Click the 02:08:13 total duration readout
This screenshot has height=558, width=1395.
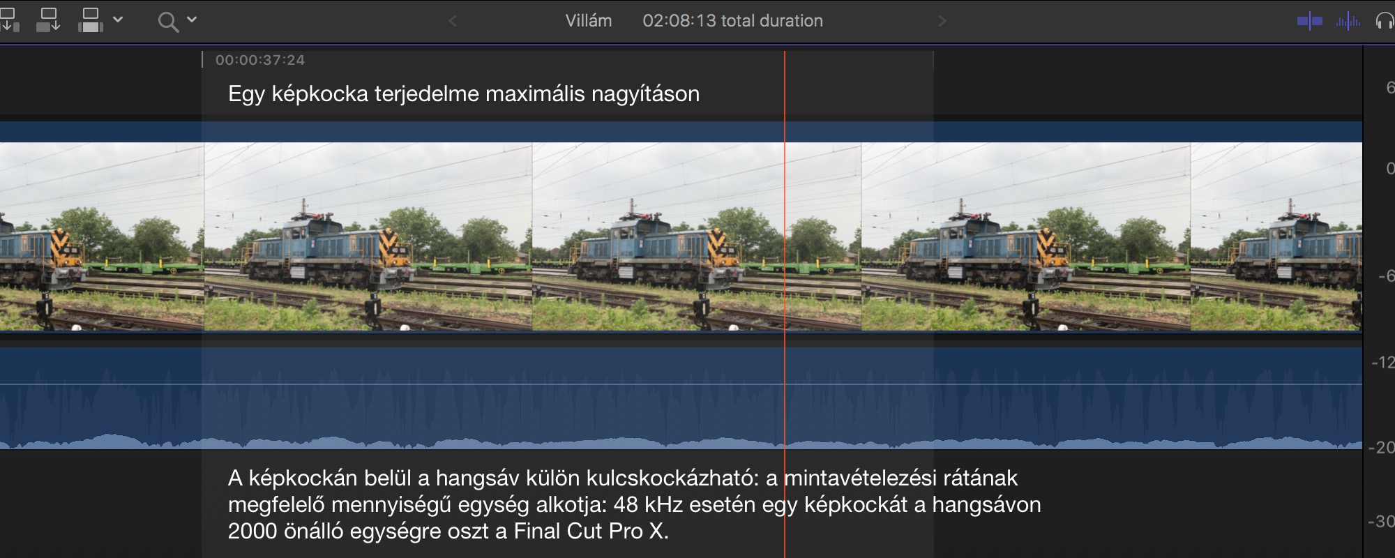[x=732, y=21]
